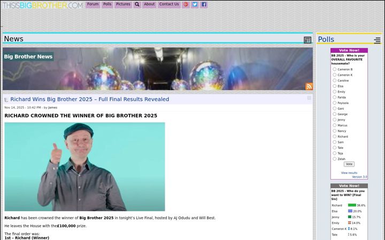The height and width of the screenshot is (240, 385).
Task: Select George radio option
Action: (x=334, y=114)
